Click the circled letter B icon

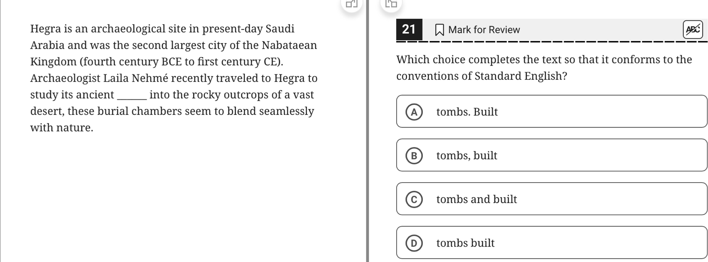414,156
